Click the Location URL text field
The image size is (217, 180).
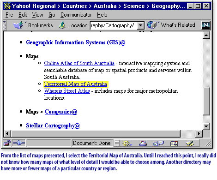pos(114,25)
